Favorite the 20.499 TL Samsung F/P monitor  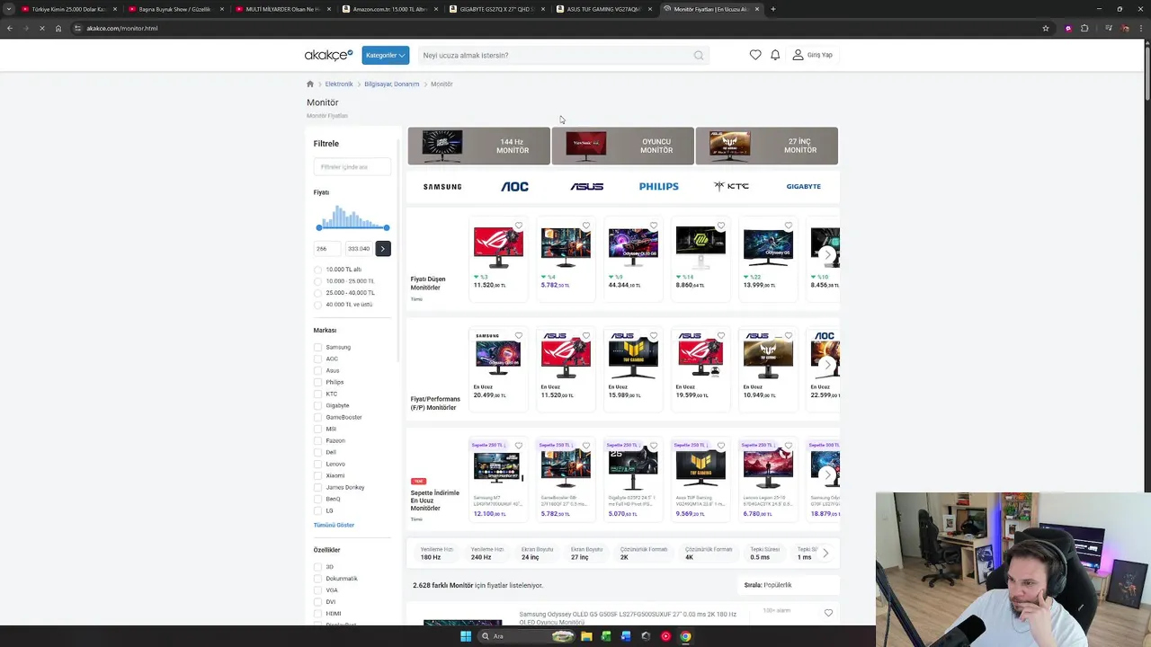pos(519,336)
